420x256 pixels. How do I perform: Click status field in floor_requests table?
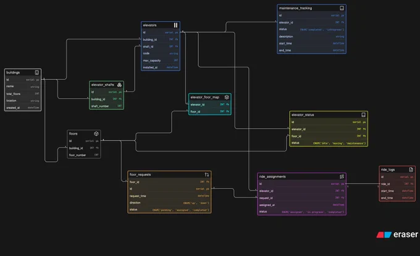tap(169, 210)
